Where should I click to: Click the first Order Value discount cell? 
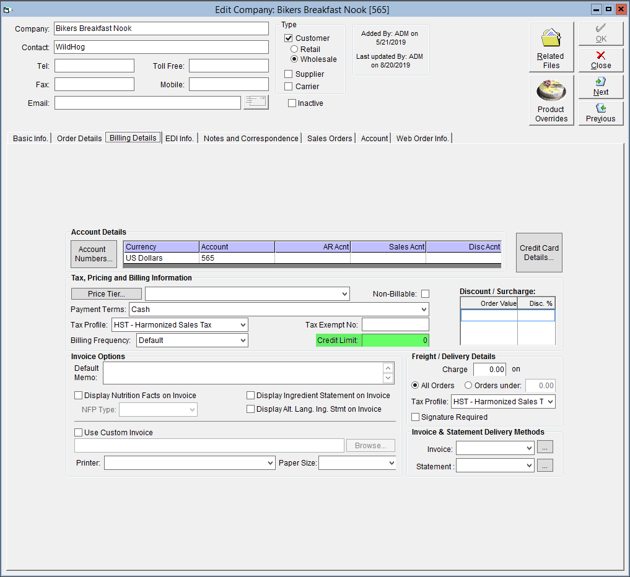point(489,316)
